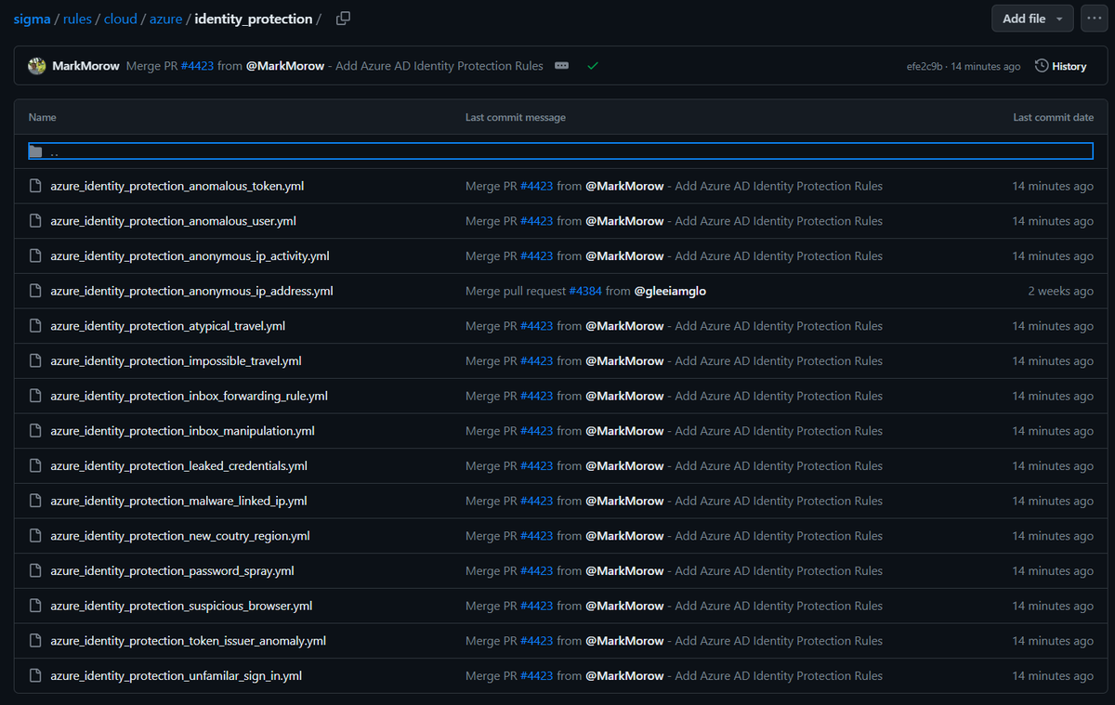Click '14 minutes ago' in atypical_travel row
1115x705 pixels.
pyautogui.click(x=1053, y=326)
